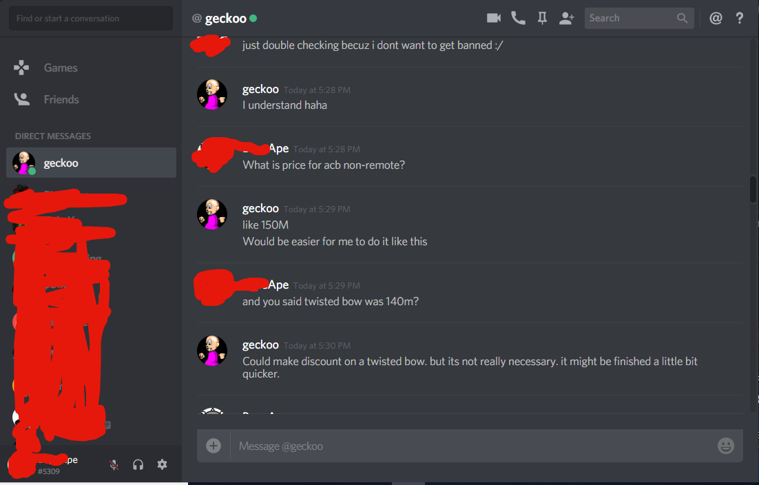Open the help question mark icon
This screenshot has height=485, width=759.
click(739, 19)
